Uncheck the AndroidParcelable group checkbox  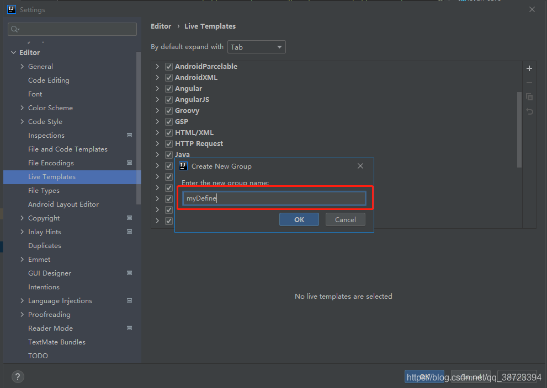pos(169,67)
